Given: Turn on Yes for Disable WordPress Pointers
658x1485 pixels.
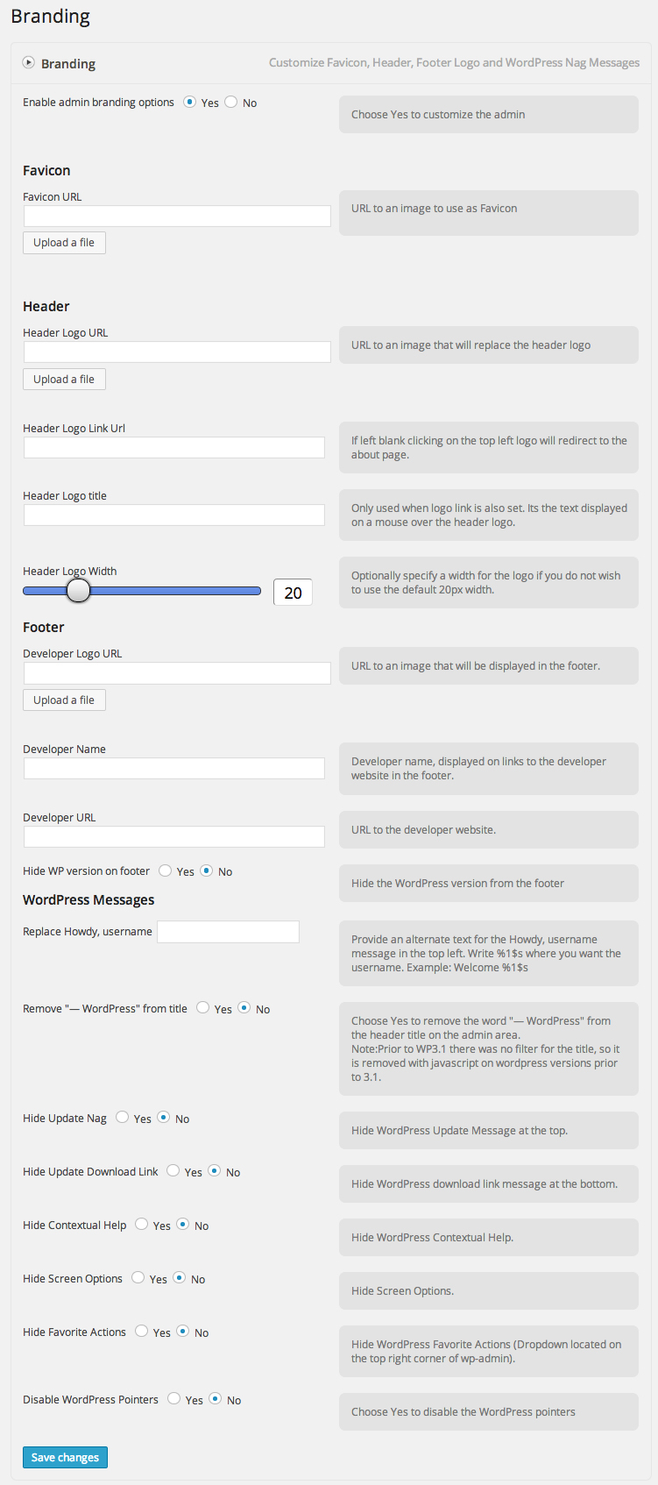Looking at the screenshot, I should pyautogui.click(x=174, y=1399).
